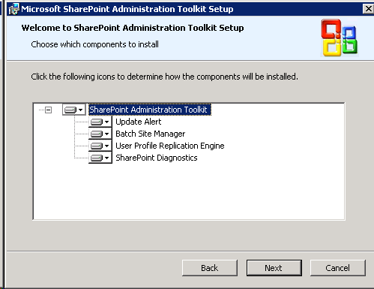This screenshot has width=374, height=289.
Task: Click the installer icon in title bar
Action: click(x=13, y=9)
